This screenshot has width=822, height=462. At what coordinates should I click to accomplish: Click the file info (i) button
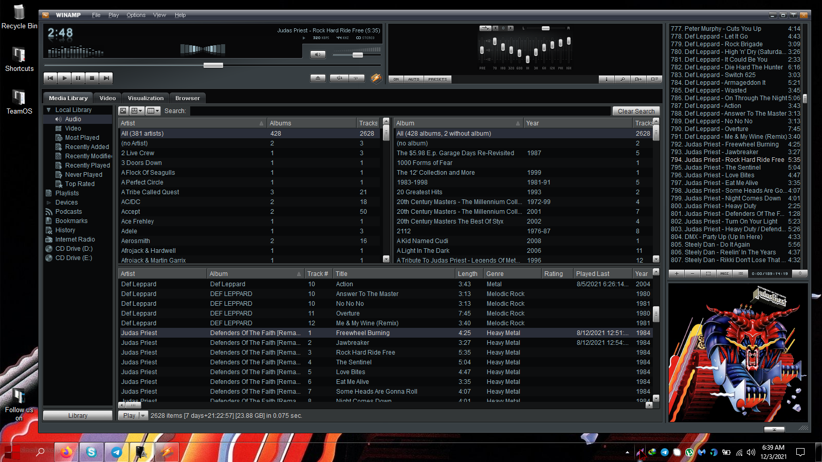(607, 79)
